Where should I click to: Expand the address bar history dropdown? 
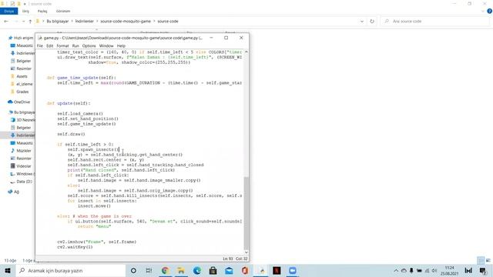point(362,22)
